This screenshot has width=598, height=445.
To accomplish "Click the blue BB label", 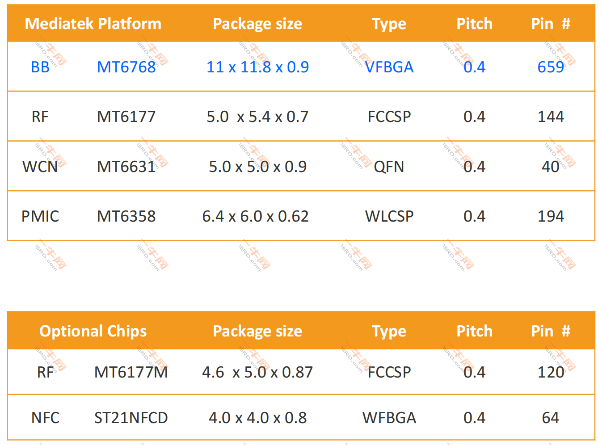I will click(x=40, y=67).
